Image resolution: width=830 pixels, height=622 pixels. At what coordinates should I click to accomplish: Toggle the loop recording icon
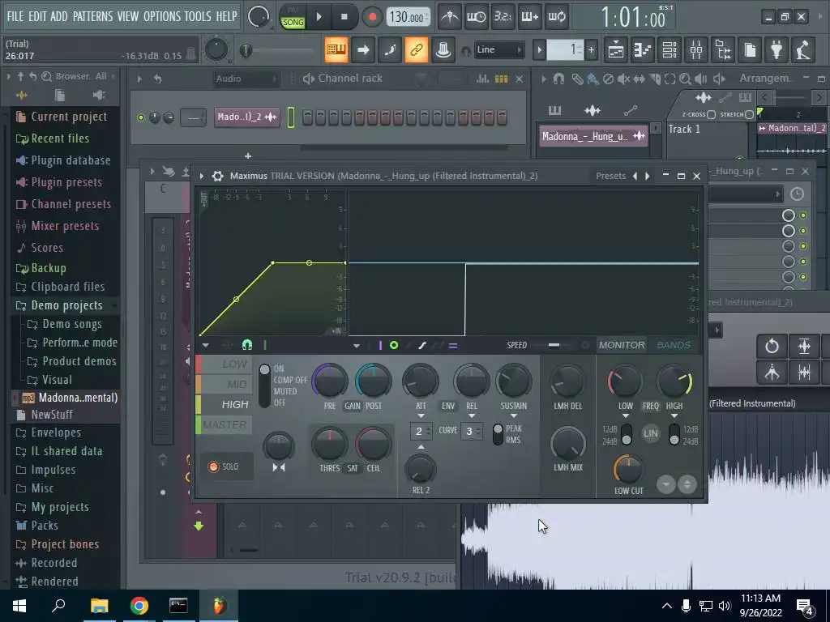(x=557, y=17)
